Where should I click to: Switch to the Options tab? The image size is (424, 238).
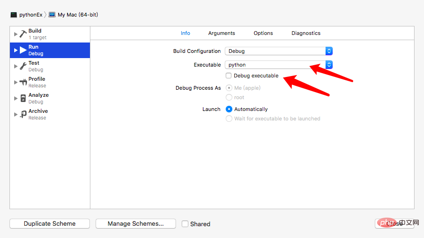coord(263,33)
